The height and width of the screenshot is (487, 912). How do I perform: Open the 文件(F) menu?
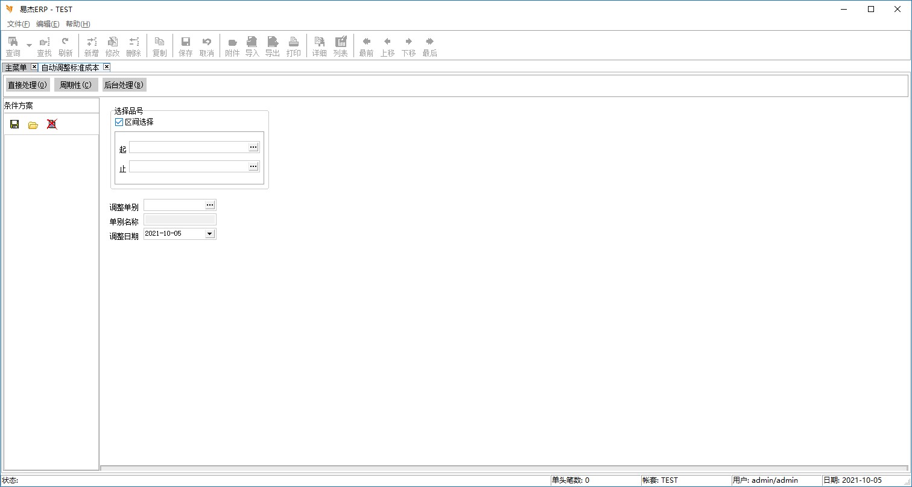coord(18,24)
